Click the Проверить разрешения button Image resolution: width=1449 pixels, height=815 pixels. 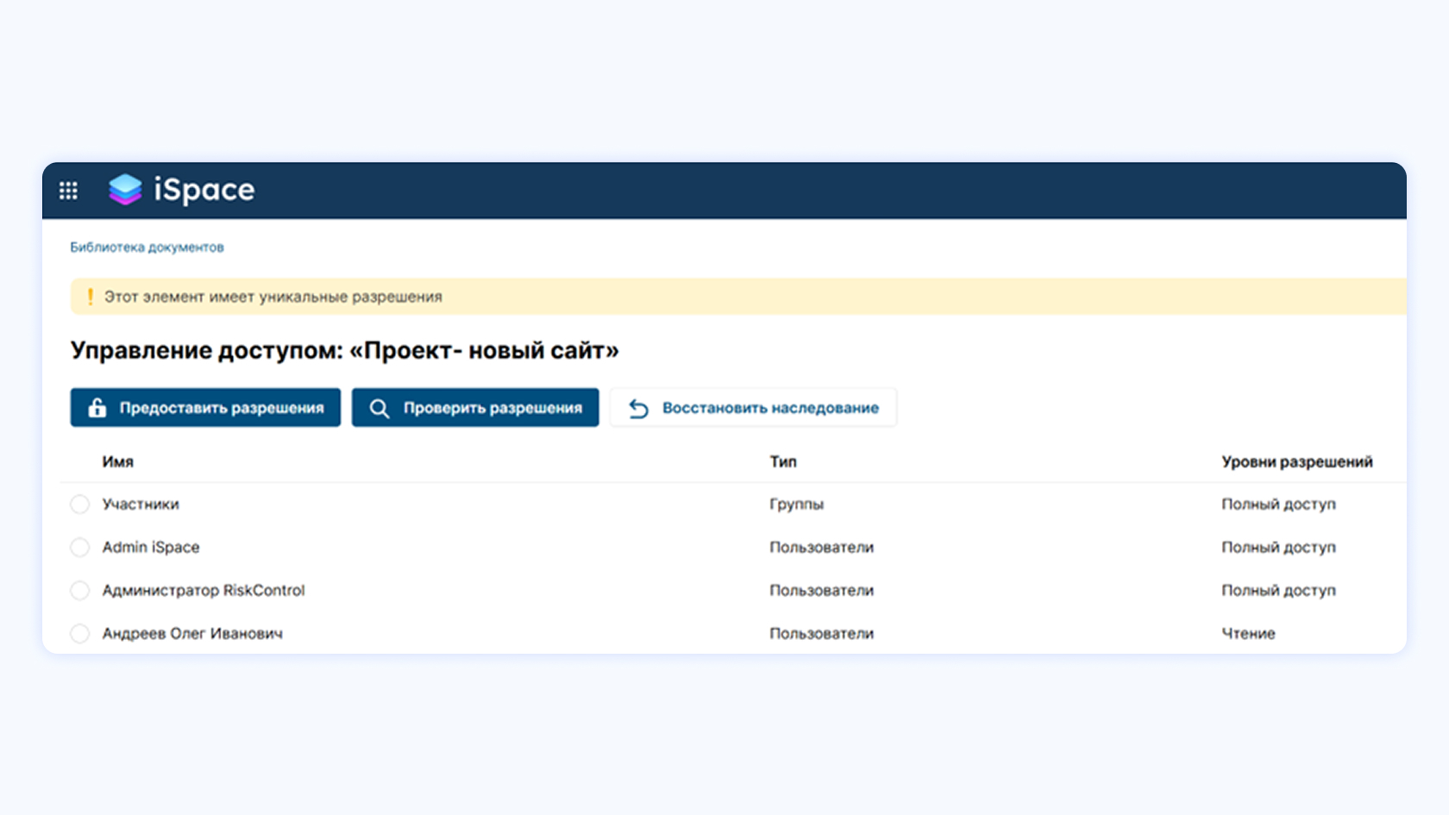(475, 407)
